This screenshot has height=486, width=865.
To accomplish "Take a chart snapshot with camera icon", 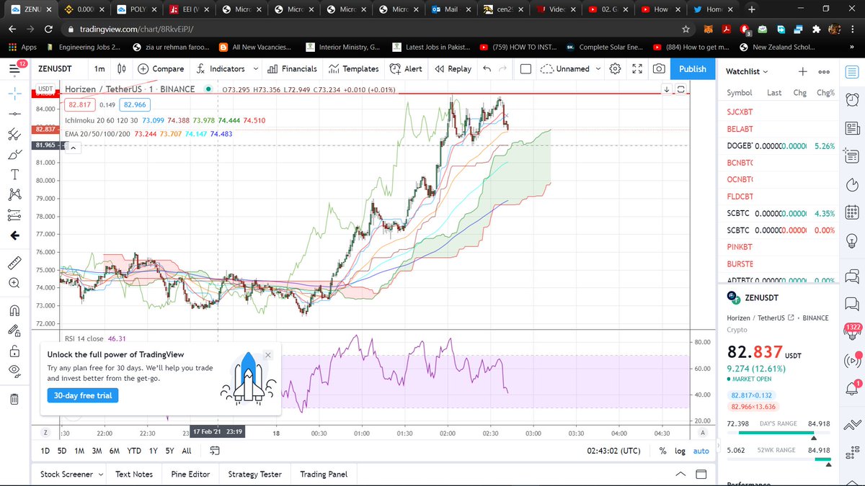I will coord(659,68).
